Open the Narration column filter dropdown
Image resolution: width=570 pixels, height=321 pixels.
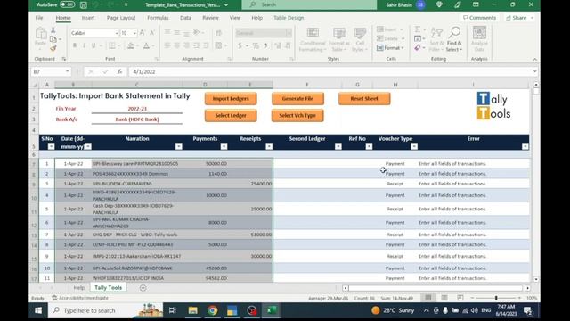(178, 146)
